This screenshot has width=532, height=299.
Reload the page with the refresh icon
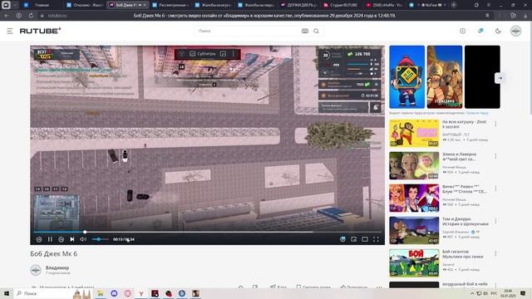point(31,16)
